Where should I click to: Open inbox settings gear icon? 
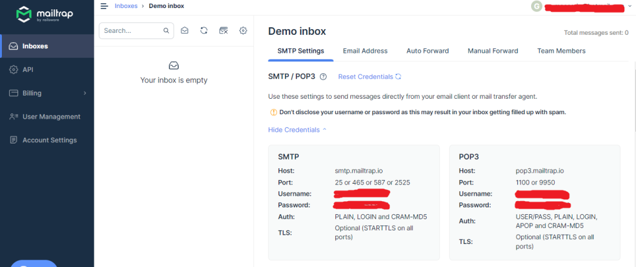[243, 30]
